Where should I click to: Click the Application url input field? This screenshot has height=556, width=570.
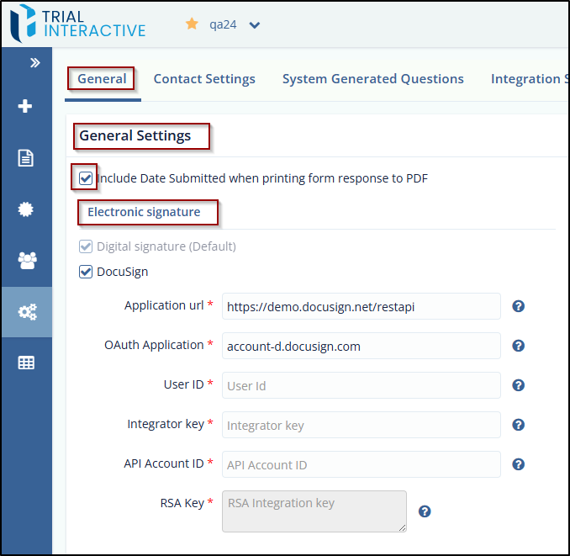tap(361, 306)
